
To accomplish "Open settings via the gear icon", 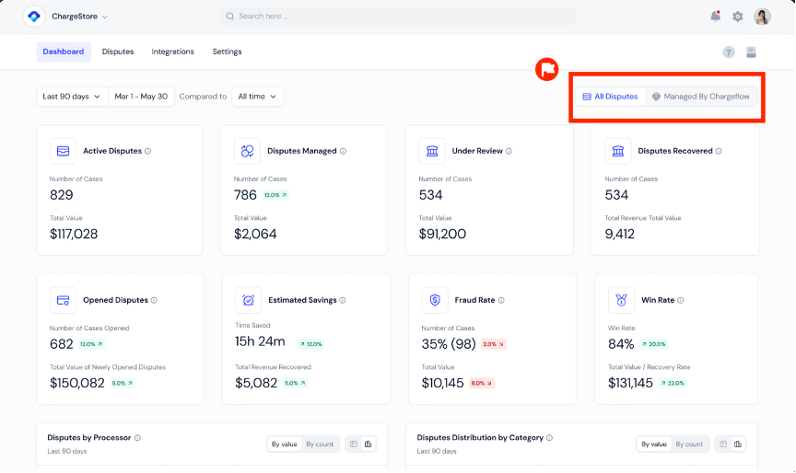I will tap(738, 17).
